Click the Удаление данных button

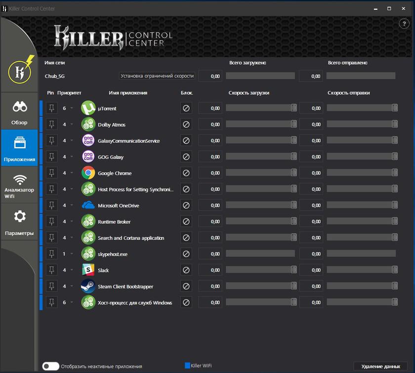[380, 366]
